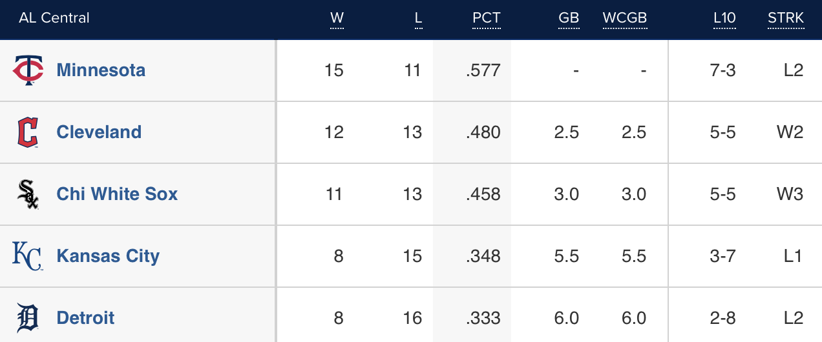Click the GB column header
822x342 pixels.
pos(569,18)
